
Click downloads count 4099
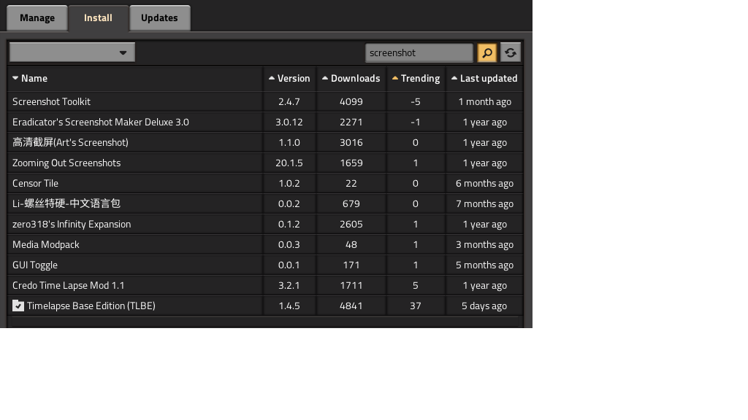pyautogui.click(x=351, y=101)
